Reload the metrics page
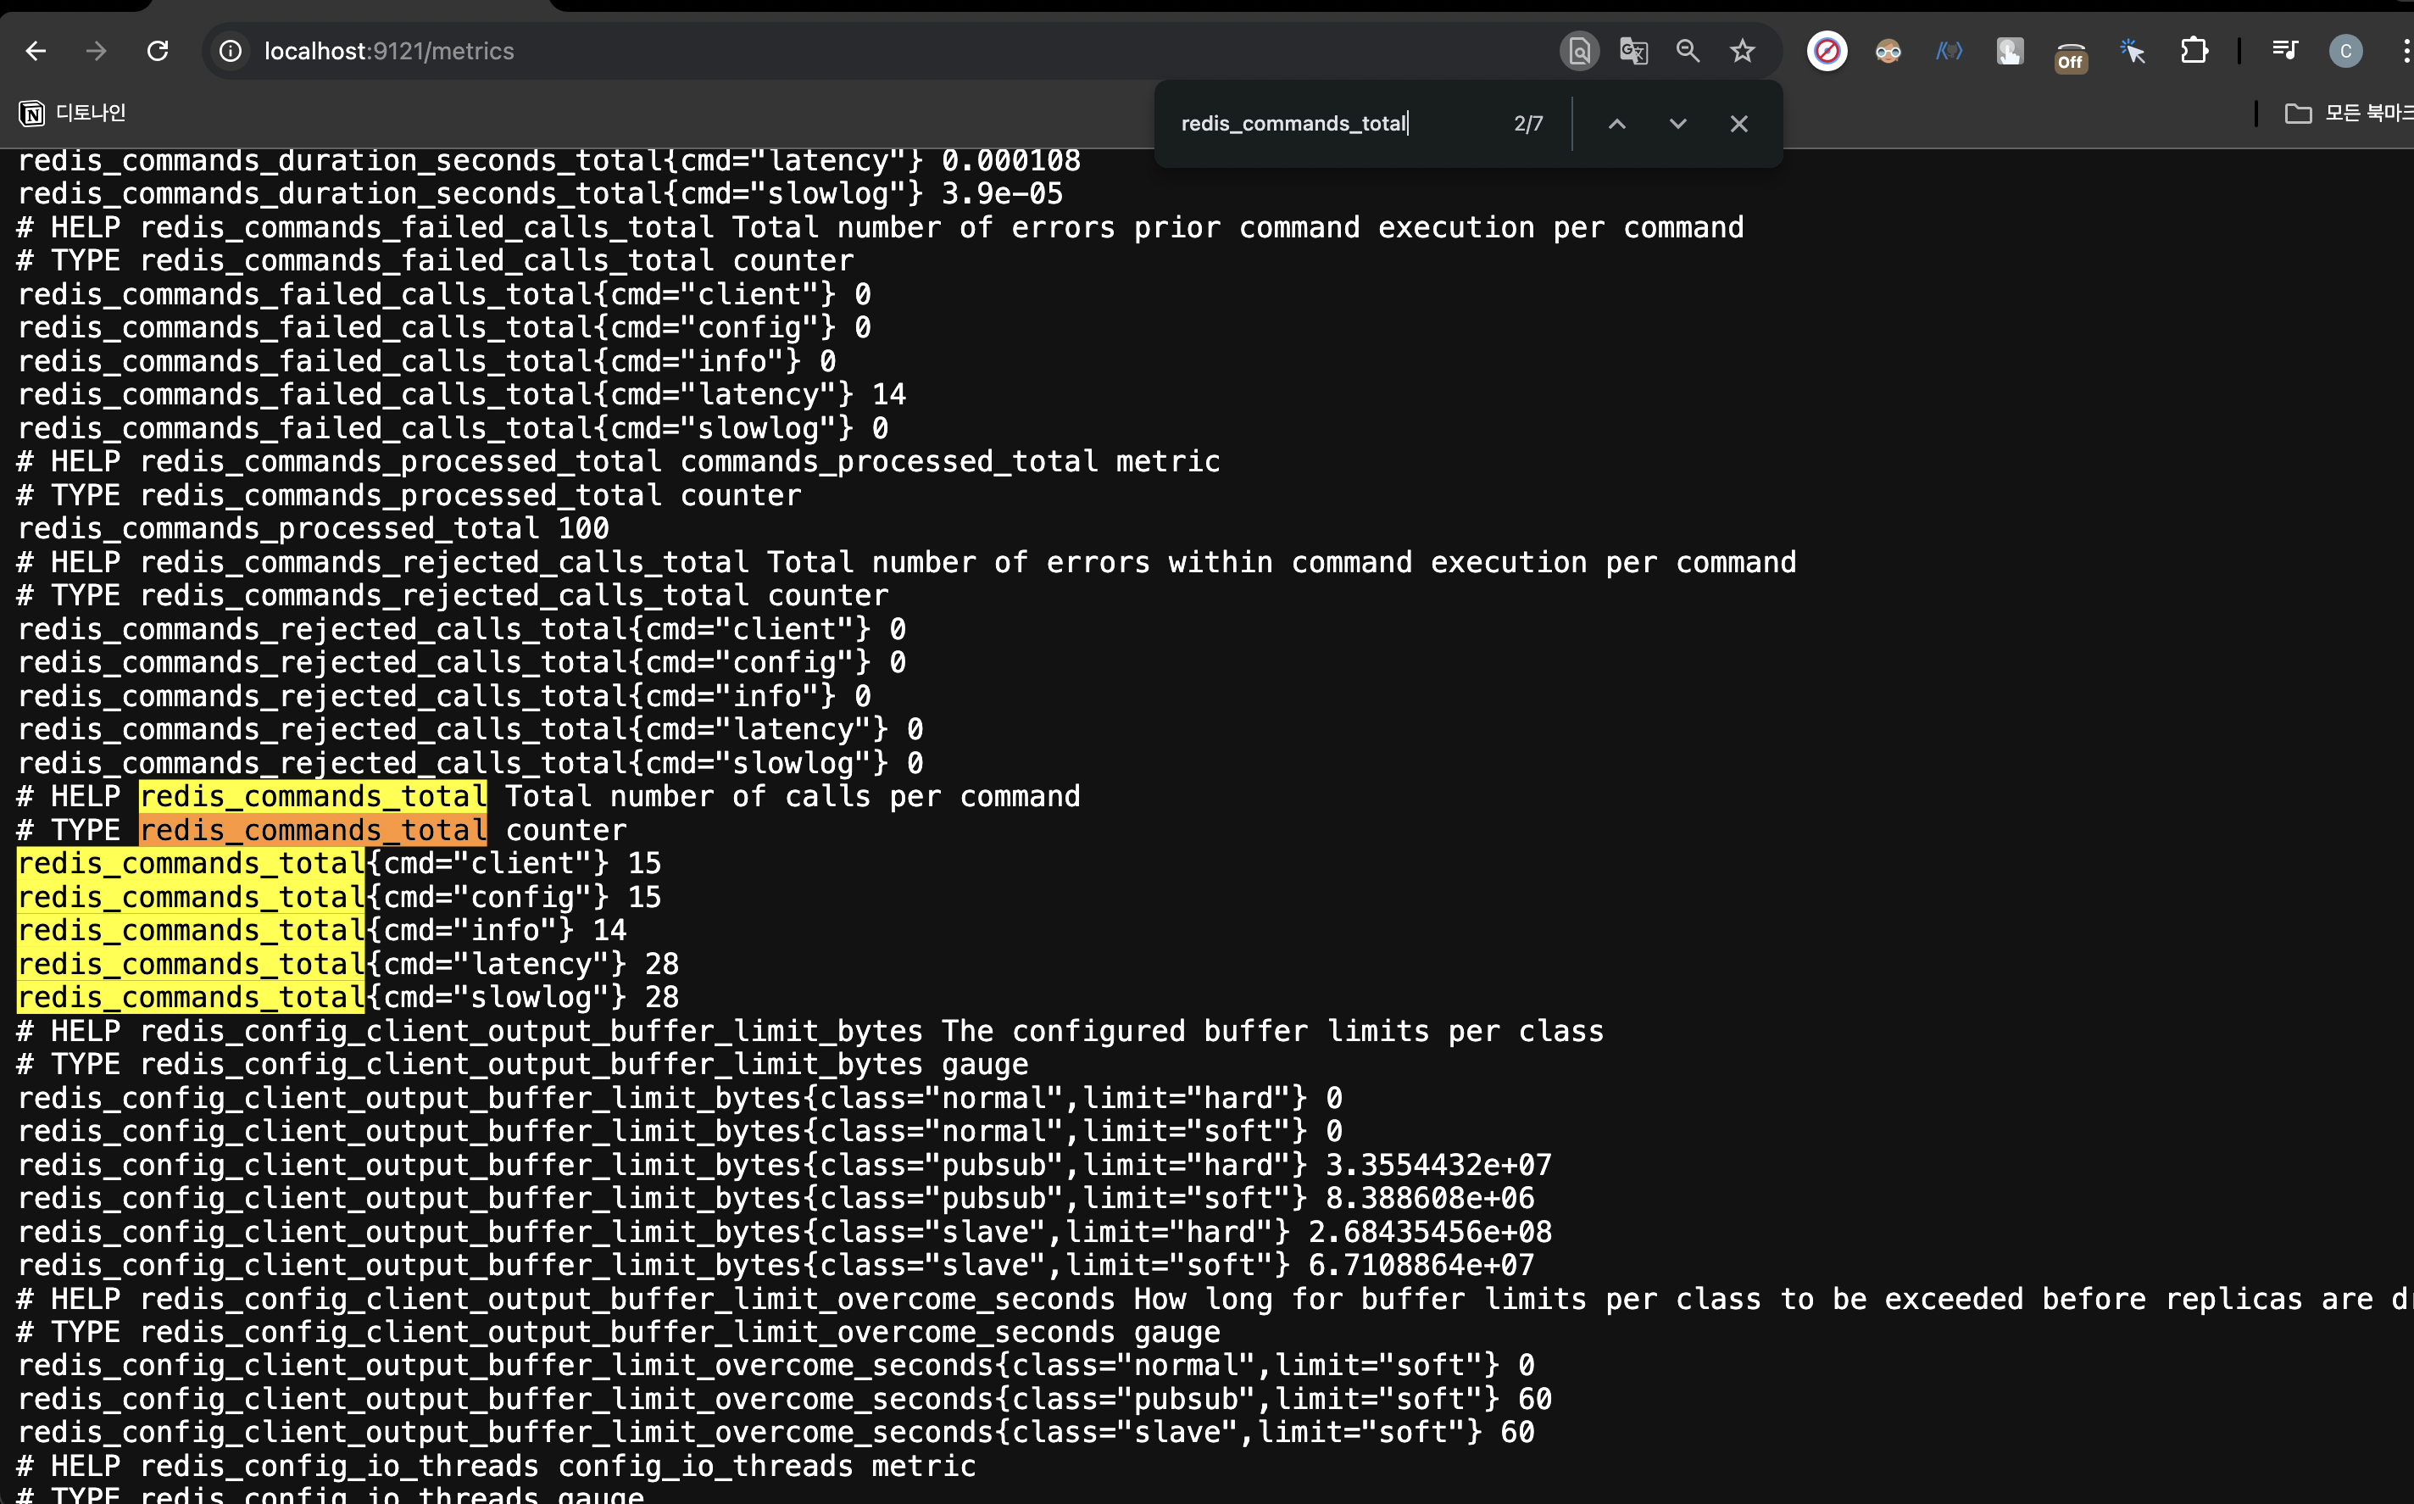The height and width of the screenshot is (1504, 2414). click(x=157, y=51)
